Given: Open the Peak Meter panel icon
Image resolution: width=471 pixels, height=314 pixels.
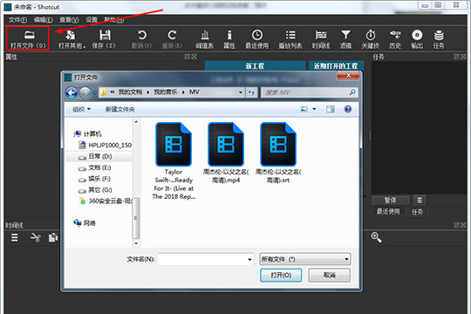Looking at the screenshot, I should pyautogui.click(x=205, y=35).
